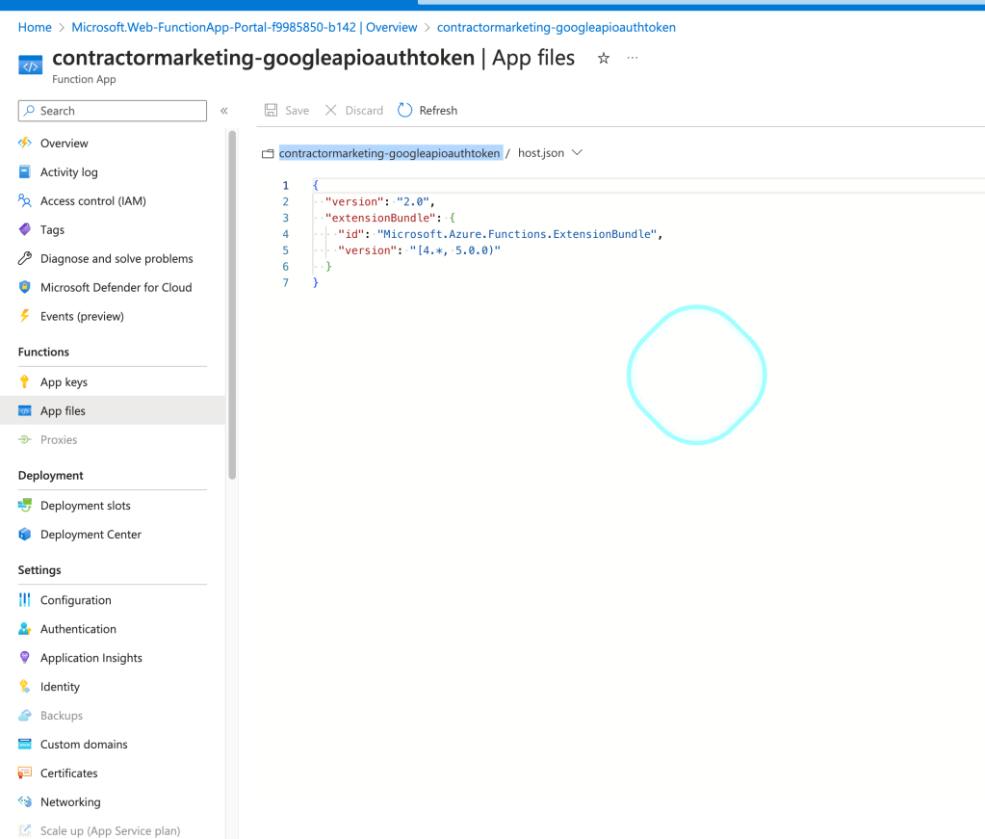
Task: Click the Networking icon
Action: pos(24,801)
